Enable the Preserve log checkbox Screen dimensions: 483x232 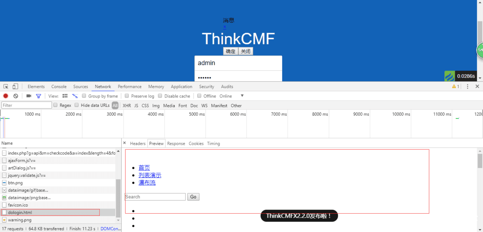(127, 96)
